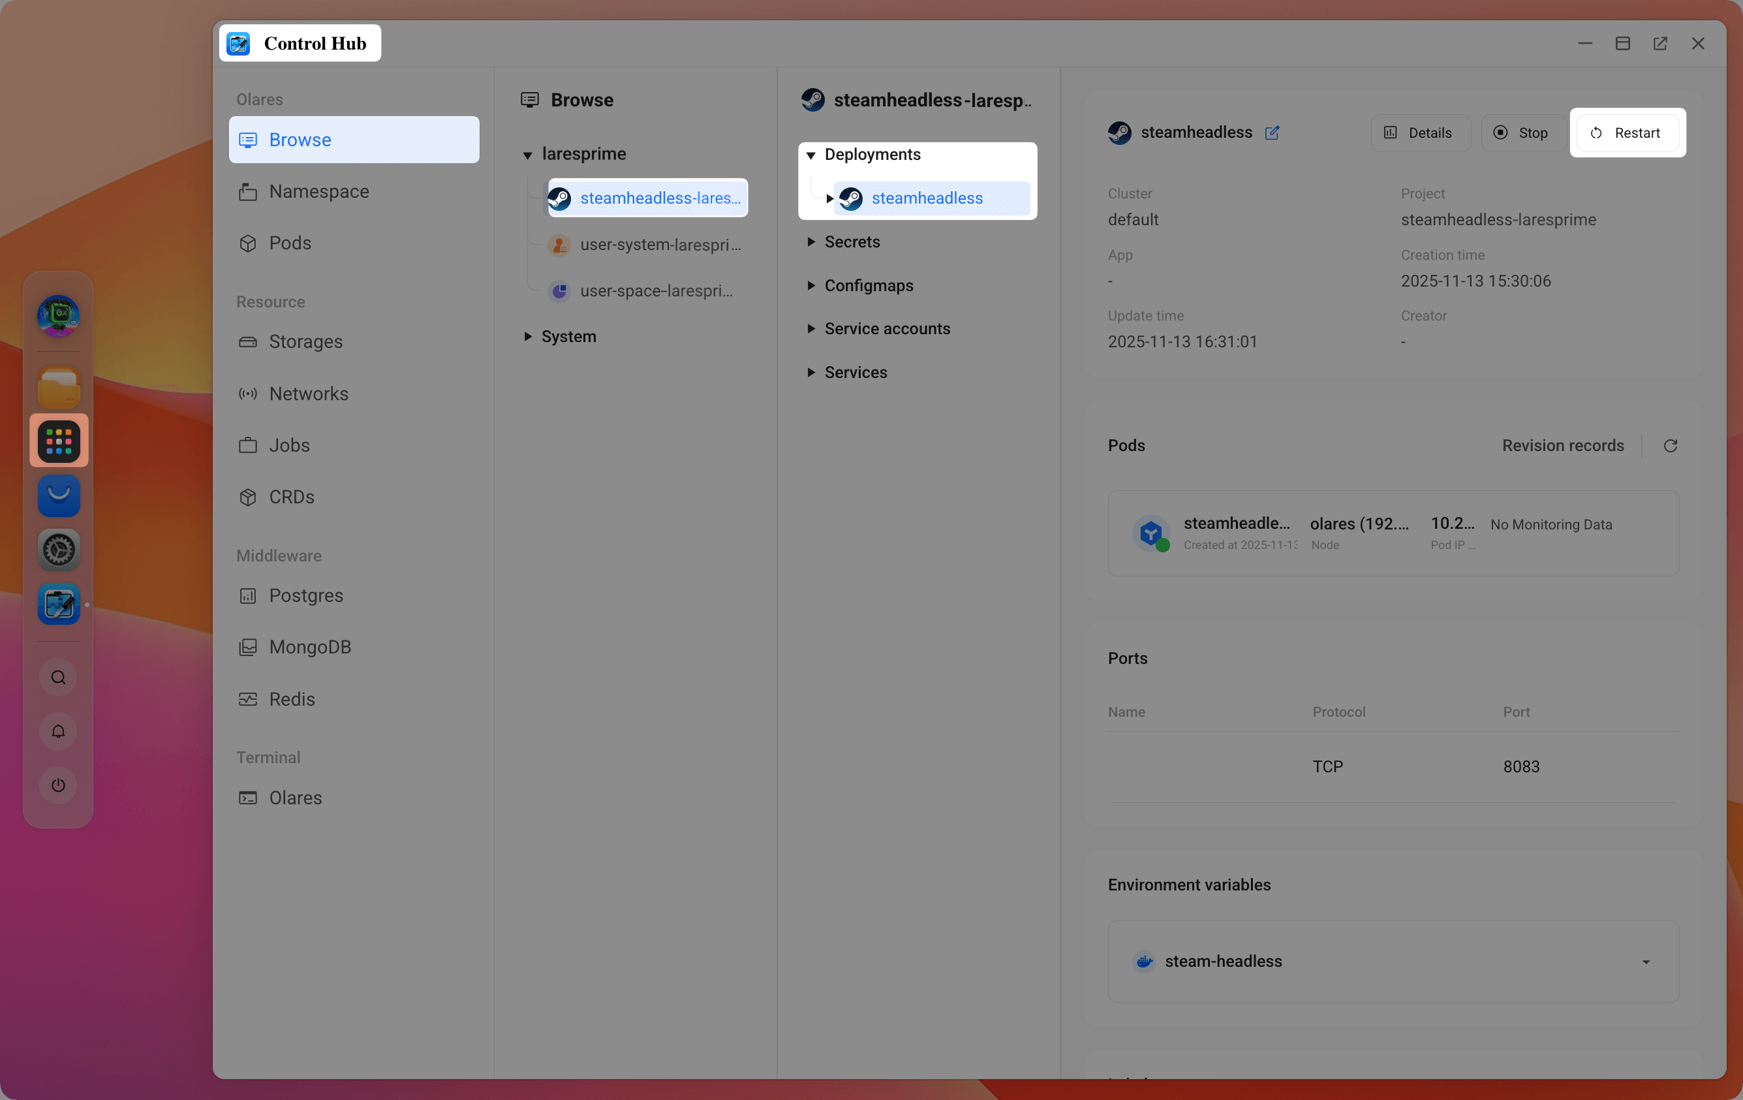Open Revision records
The image size is (1743, 1100).
(1562, 445)
